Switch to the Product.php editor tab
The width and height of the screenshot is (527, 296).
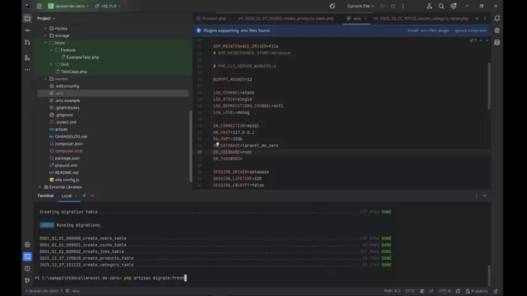click(x=214, y=18)
